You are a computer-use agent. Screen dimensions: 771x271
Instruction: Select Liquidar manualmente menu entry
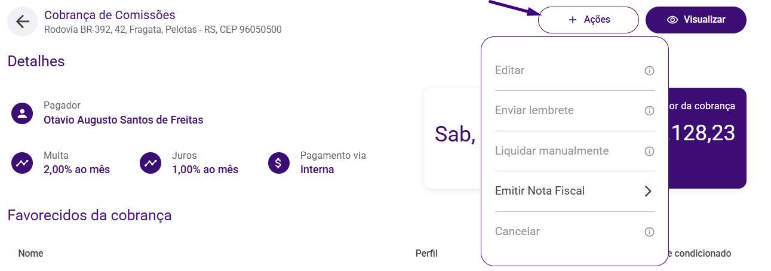[552, 151]
